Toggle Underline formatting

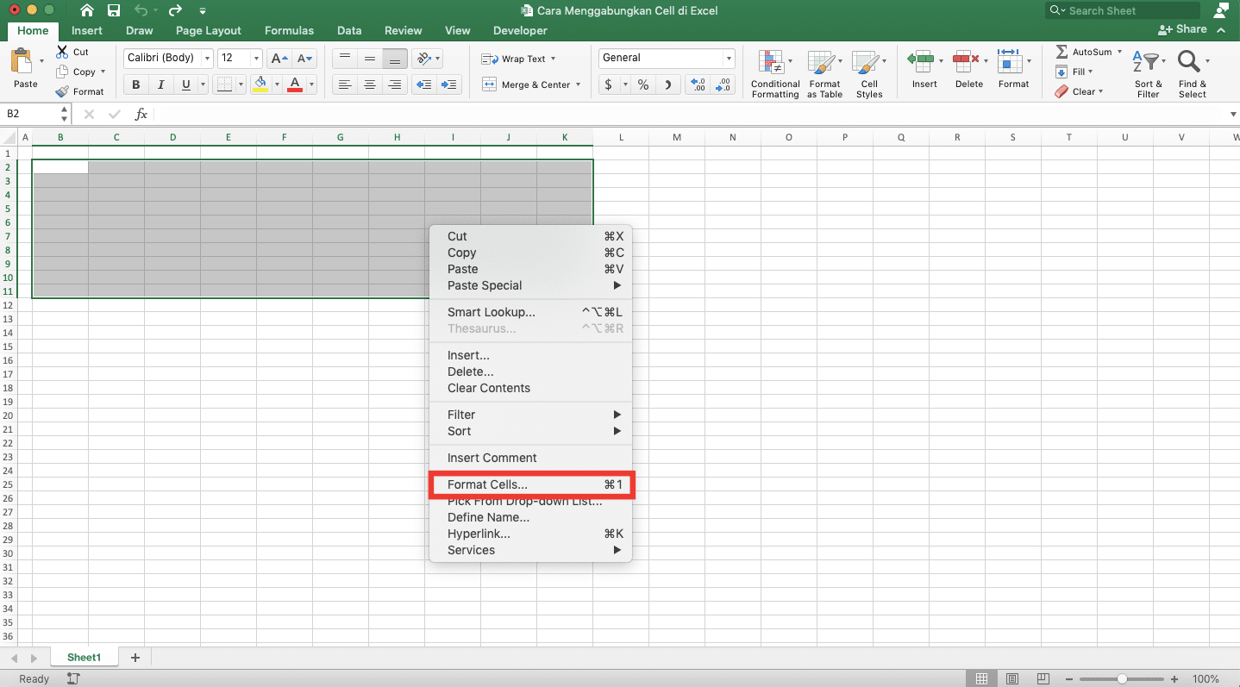click(x=186, y=84)
